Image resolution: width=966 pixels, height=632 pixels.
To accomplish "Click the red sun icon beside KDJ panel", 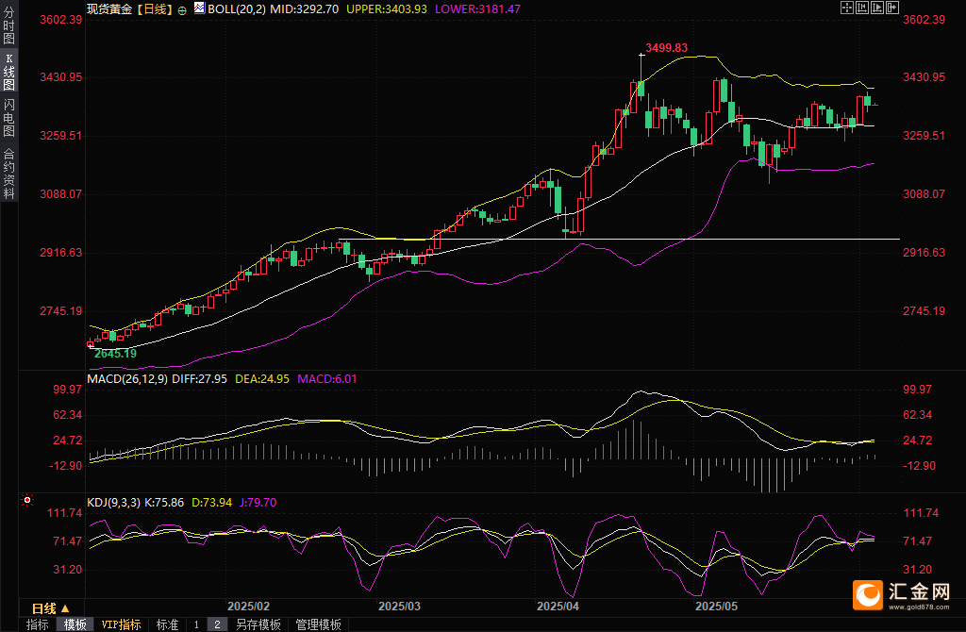I will click(x=27, y=500).
